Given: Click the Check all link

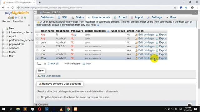Looking at the screenshot, I should 53,63.
